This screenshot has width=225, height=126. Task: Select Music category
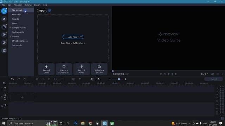tap(21, 23)
